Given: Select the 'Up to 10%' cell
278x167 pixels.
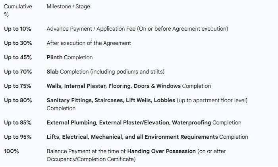Looking at the screenshot, I should (x=17, y=29).
